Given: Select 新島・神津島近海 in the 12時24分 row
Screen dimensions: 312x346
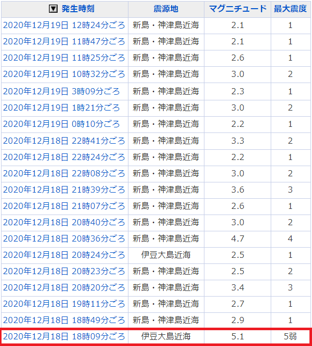Looking at the screenshot, I should [166, 25].
